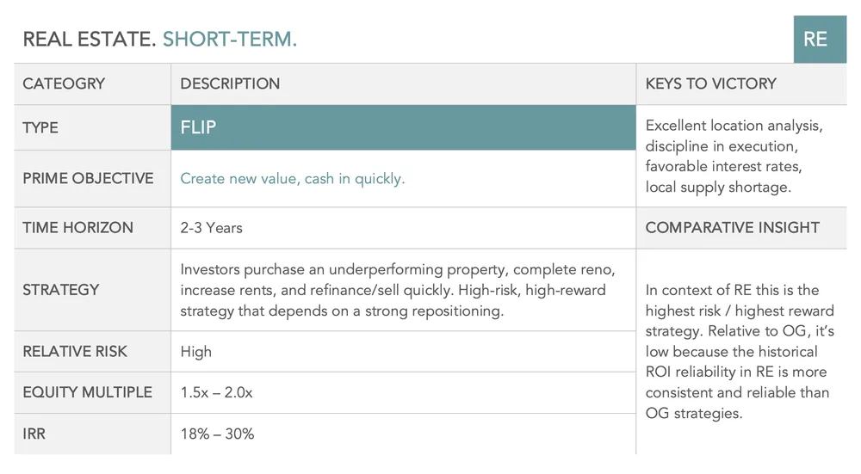Click the '18% – 30%' IRR value
The height and width of the screenshot is (474, 861).
pyautogui.click(x=217, y=434)
